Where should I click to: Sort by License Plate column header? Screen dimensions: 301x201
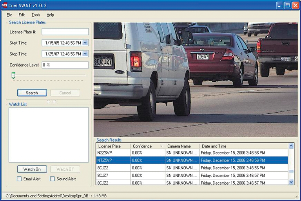click(x=113, y=146)
